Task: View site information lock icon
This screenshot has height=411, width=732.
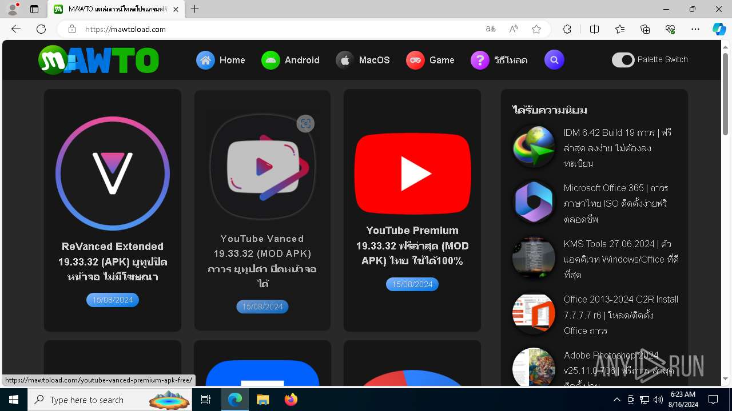Action: (72, 29)
